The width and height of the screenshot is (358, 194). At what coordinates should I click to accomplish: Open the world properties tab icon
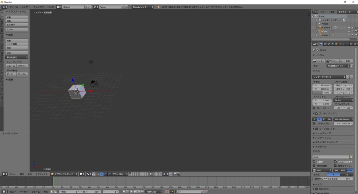[x=333, y=44]
